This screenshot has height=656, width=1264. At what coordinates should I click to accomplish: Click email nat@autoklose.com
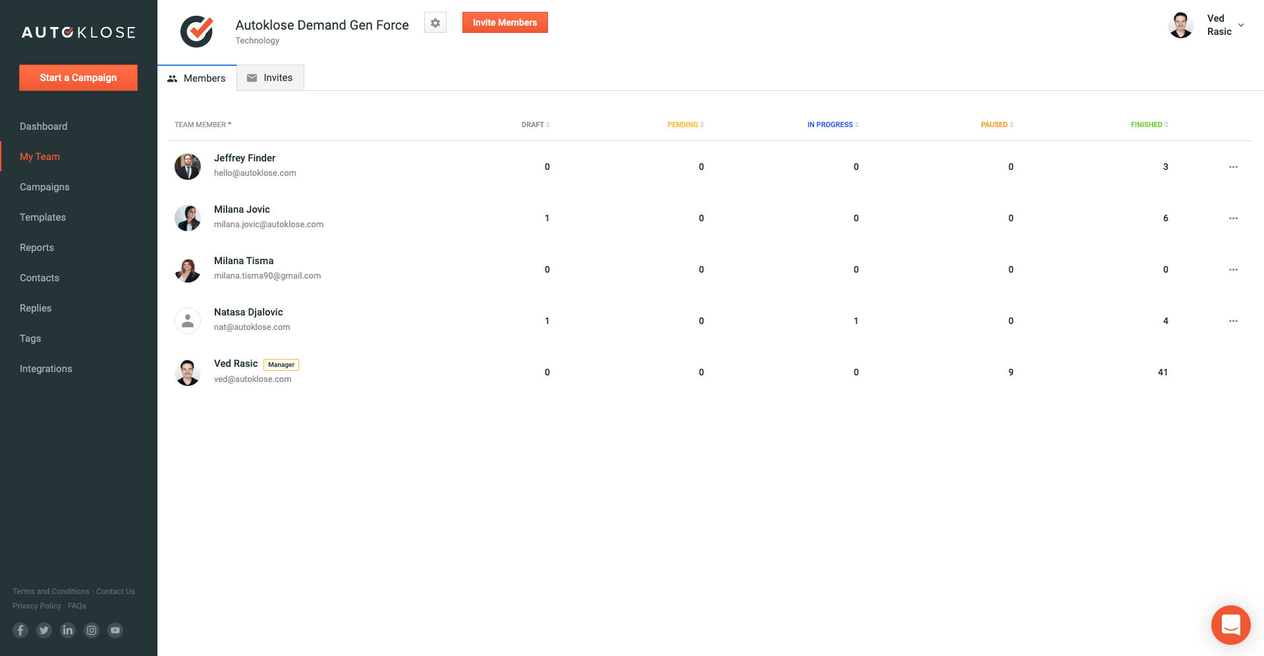point(252,327)
